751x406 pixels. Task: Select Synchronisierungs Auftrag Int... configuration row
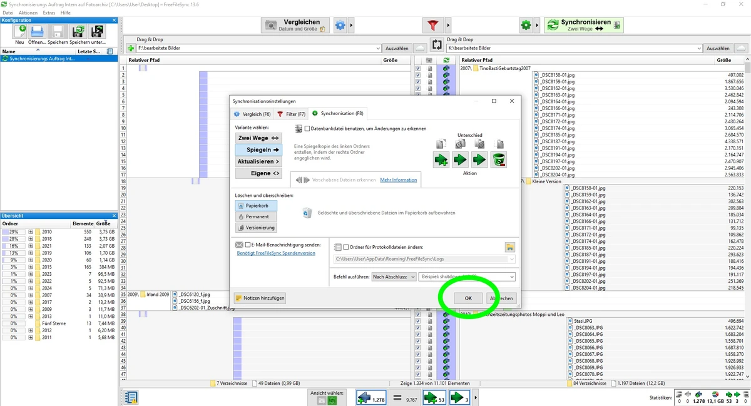[x=59, y=59]
